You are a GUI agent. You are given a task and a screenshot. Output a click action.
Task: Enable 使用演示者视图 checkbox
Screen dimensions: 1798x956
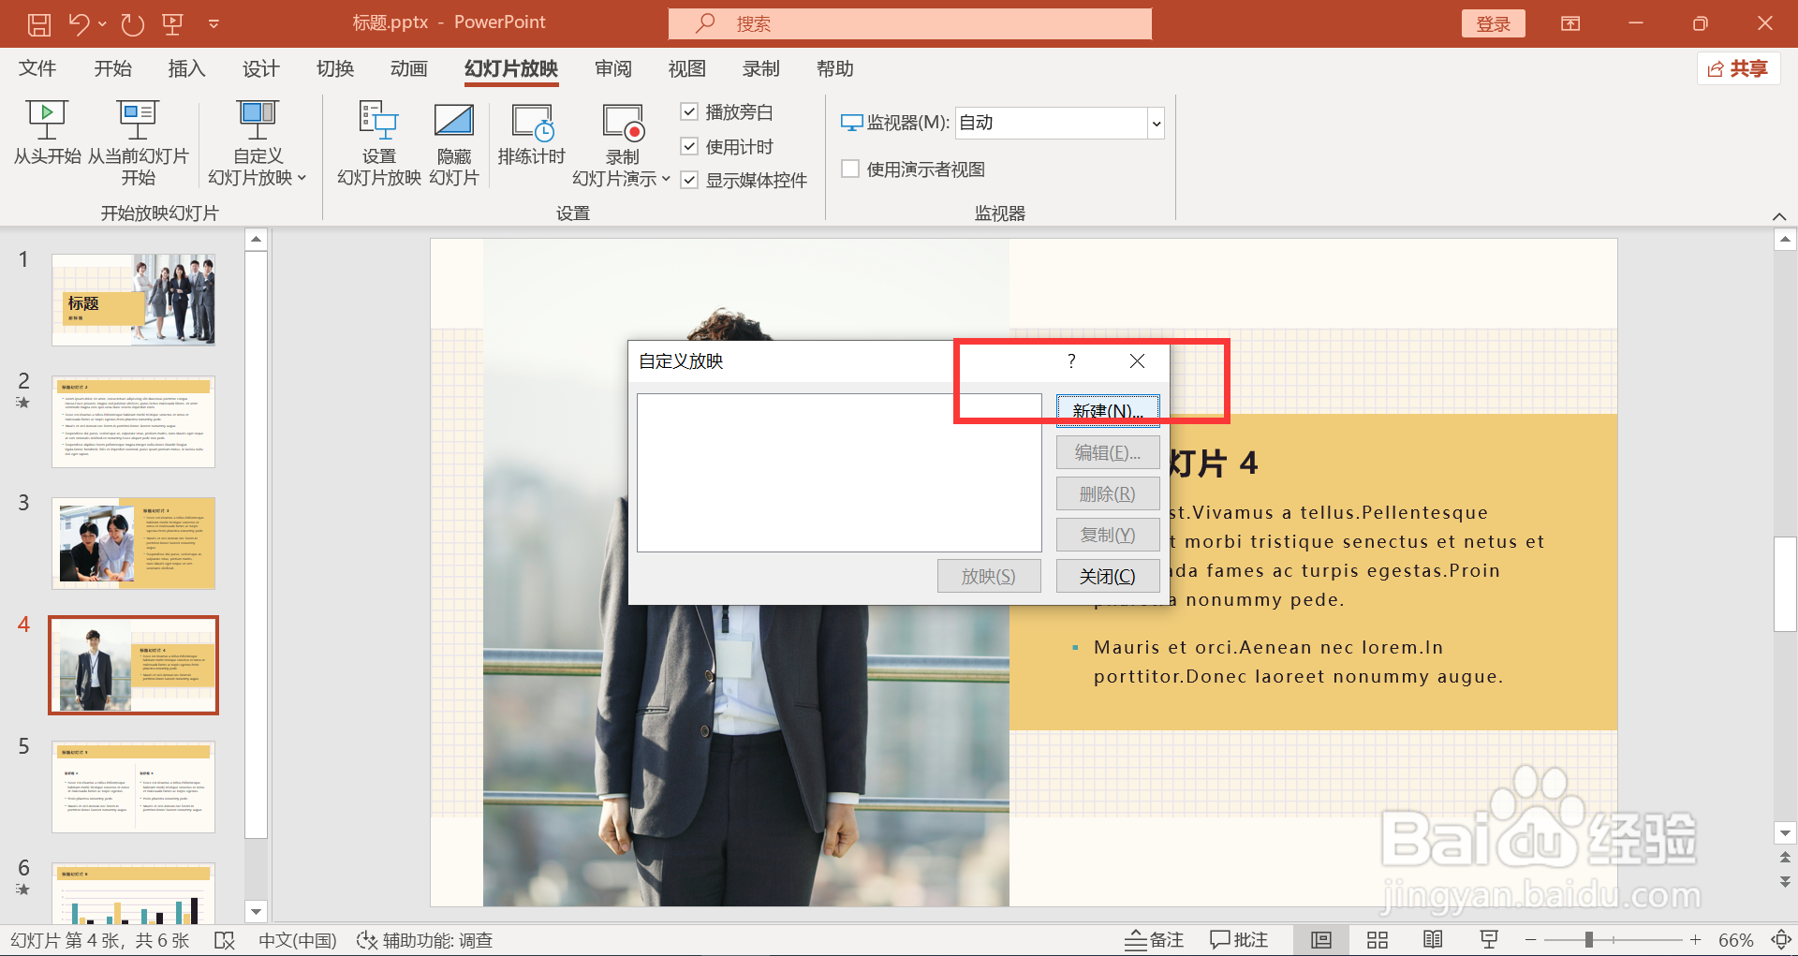[850, 169]
